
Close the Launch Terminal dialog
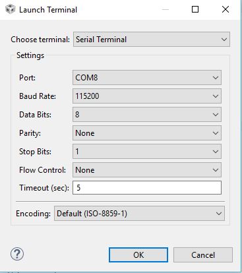coord(226,9)
